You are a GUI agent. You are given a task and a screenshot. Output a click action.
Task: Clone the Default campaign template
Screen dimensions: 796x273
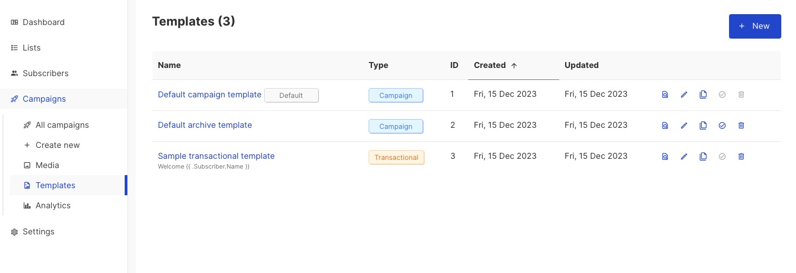(x=703, y=95)
